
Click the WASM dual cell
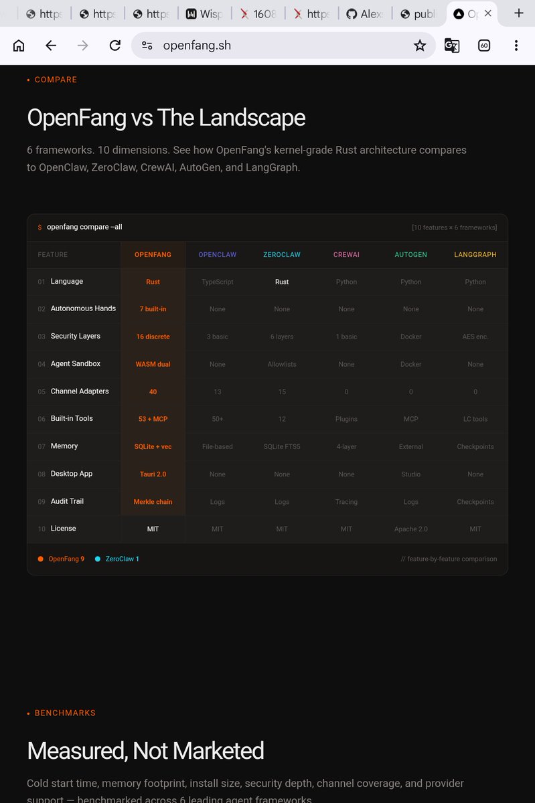click(153, 365)
